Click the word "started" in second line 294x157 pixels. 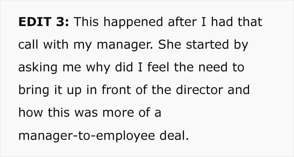click(207, 44)
